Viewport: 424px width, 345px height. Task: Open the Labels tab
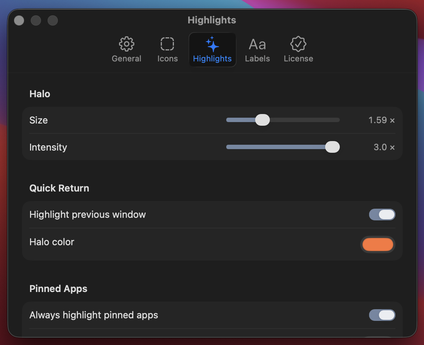(257, 50)
